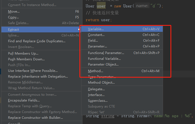
Task: Select Method Object... submenu item
Action: point(122,82)
